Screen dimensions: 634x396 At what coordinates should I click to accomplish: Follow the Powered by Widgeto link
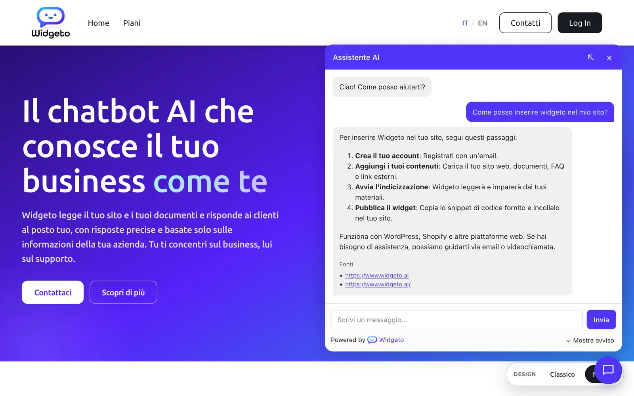[x=391, y=340]
